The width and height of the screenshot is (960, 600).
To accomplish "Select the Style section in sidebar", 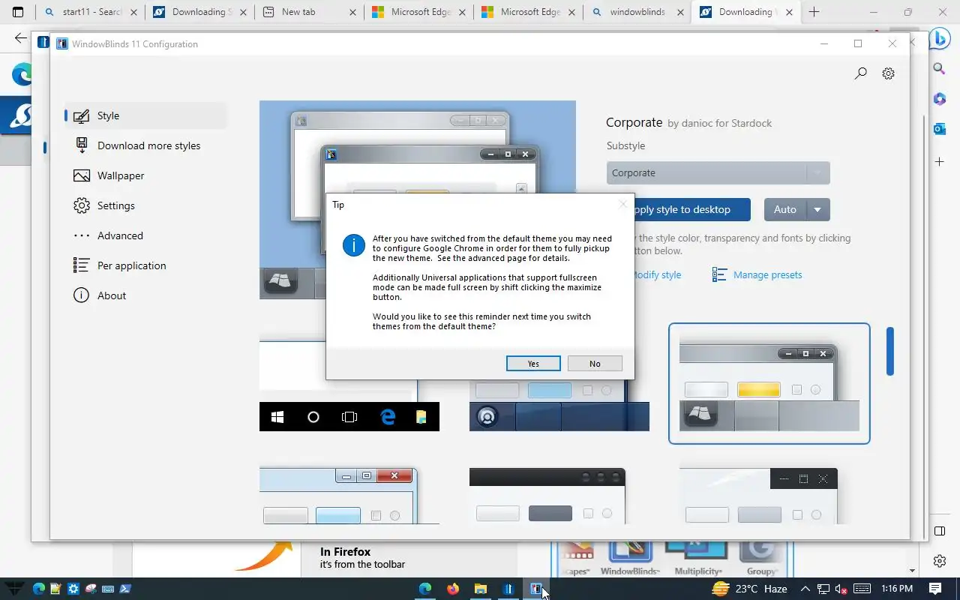I will (145, 115).
